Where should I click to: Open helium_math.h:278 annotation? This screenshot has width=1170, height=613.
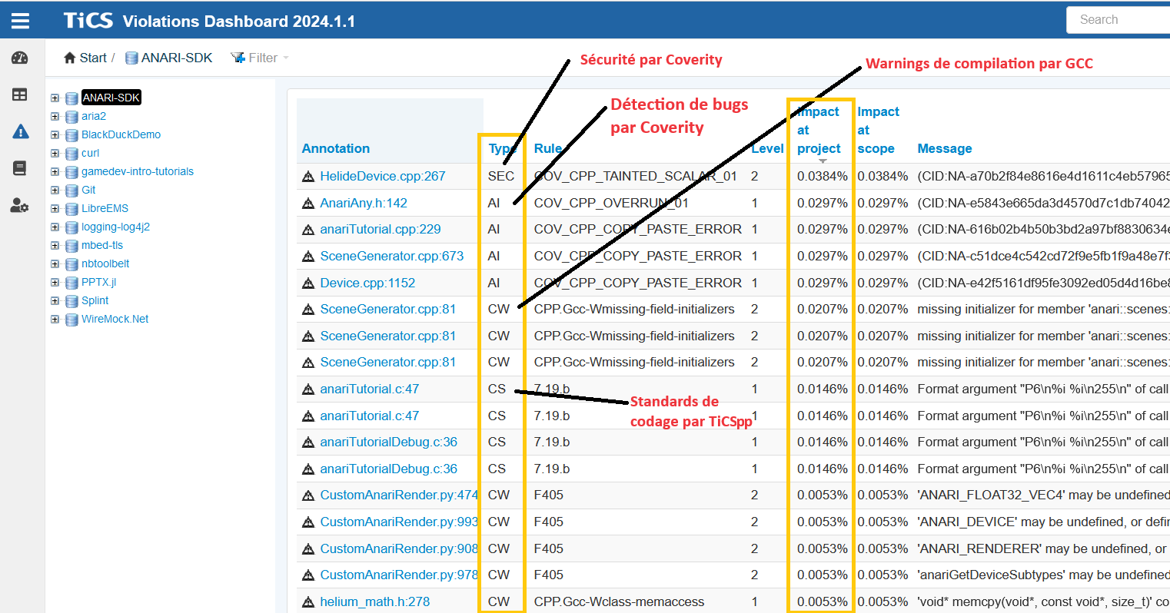375,601
